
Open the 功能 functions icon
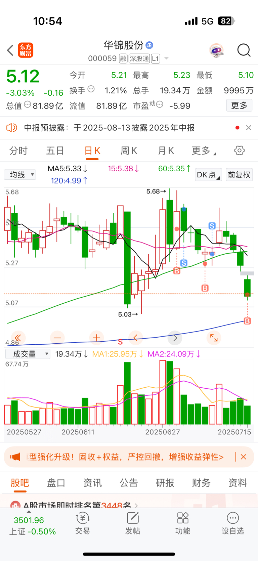(x=183, y=523)
